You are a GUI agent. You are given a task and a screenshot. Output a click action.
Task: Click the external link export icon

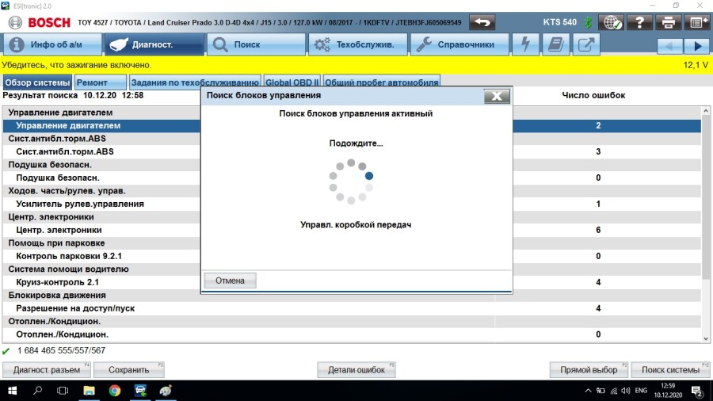(586, 44)
